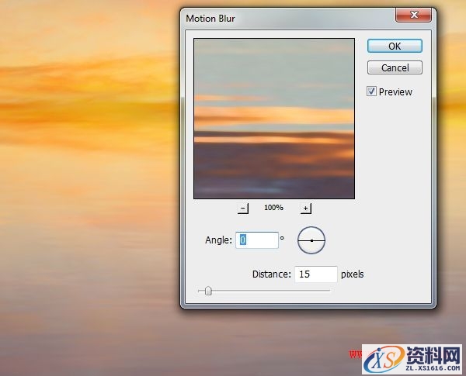Click the "Preview" label text

[x=395, y=91]
